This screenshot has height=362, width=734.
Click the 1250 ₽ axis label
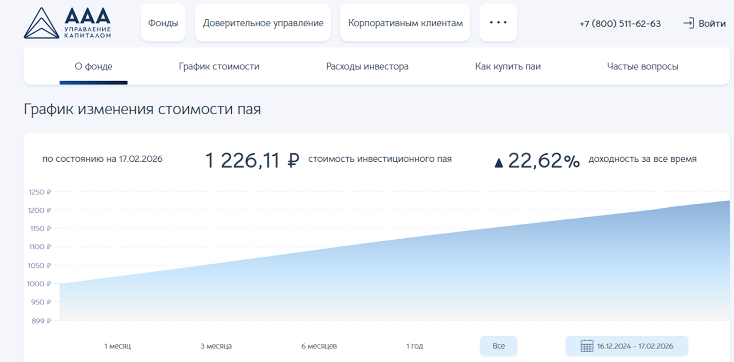coord(40,192)
